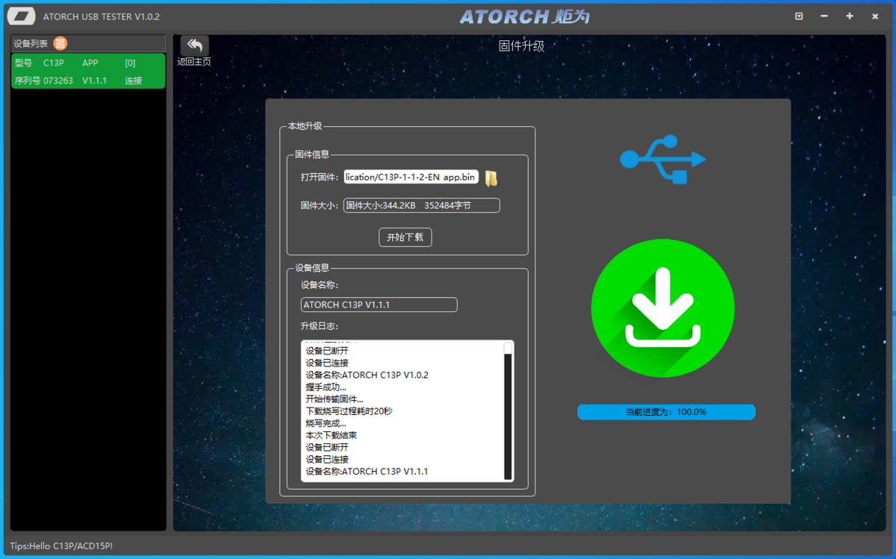Switch to the 固件升级 firmware upgrade page
Viewport: 896px width, 559px height.
tap(520, 46)
